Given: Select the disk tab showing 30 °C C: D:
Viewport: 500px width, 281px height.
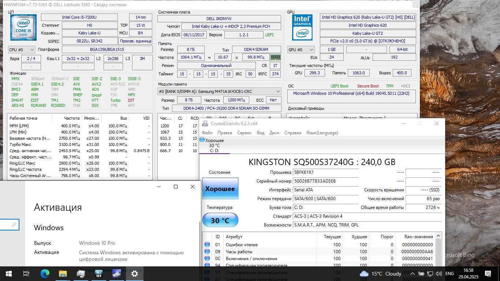Looking at the screenshot, I should [214, 146].
